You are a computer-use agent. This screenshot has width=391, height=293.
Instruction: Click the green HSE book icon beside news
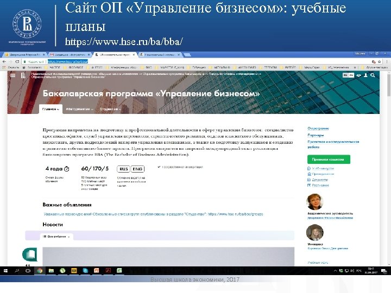tap(30, 254)
